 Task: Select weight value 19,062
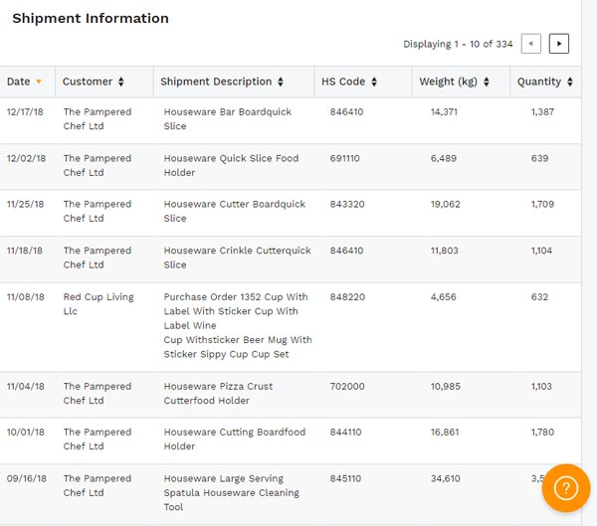tap(446, 204)
